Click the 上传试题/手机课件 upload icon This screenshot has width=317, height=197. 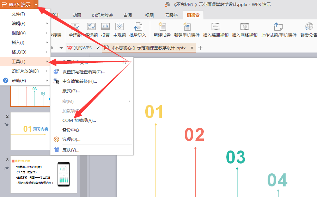[278, 26]
